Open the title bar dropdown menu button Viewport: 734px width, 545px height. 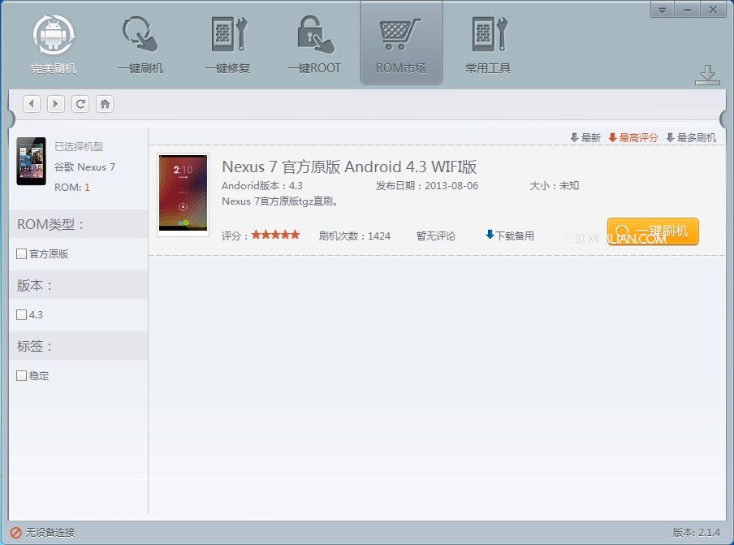[662, 10]
